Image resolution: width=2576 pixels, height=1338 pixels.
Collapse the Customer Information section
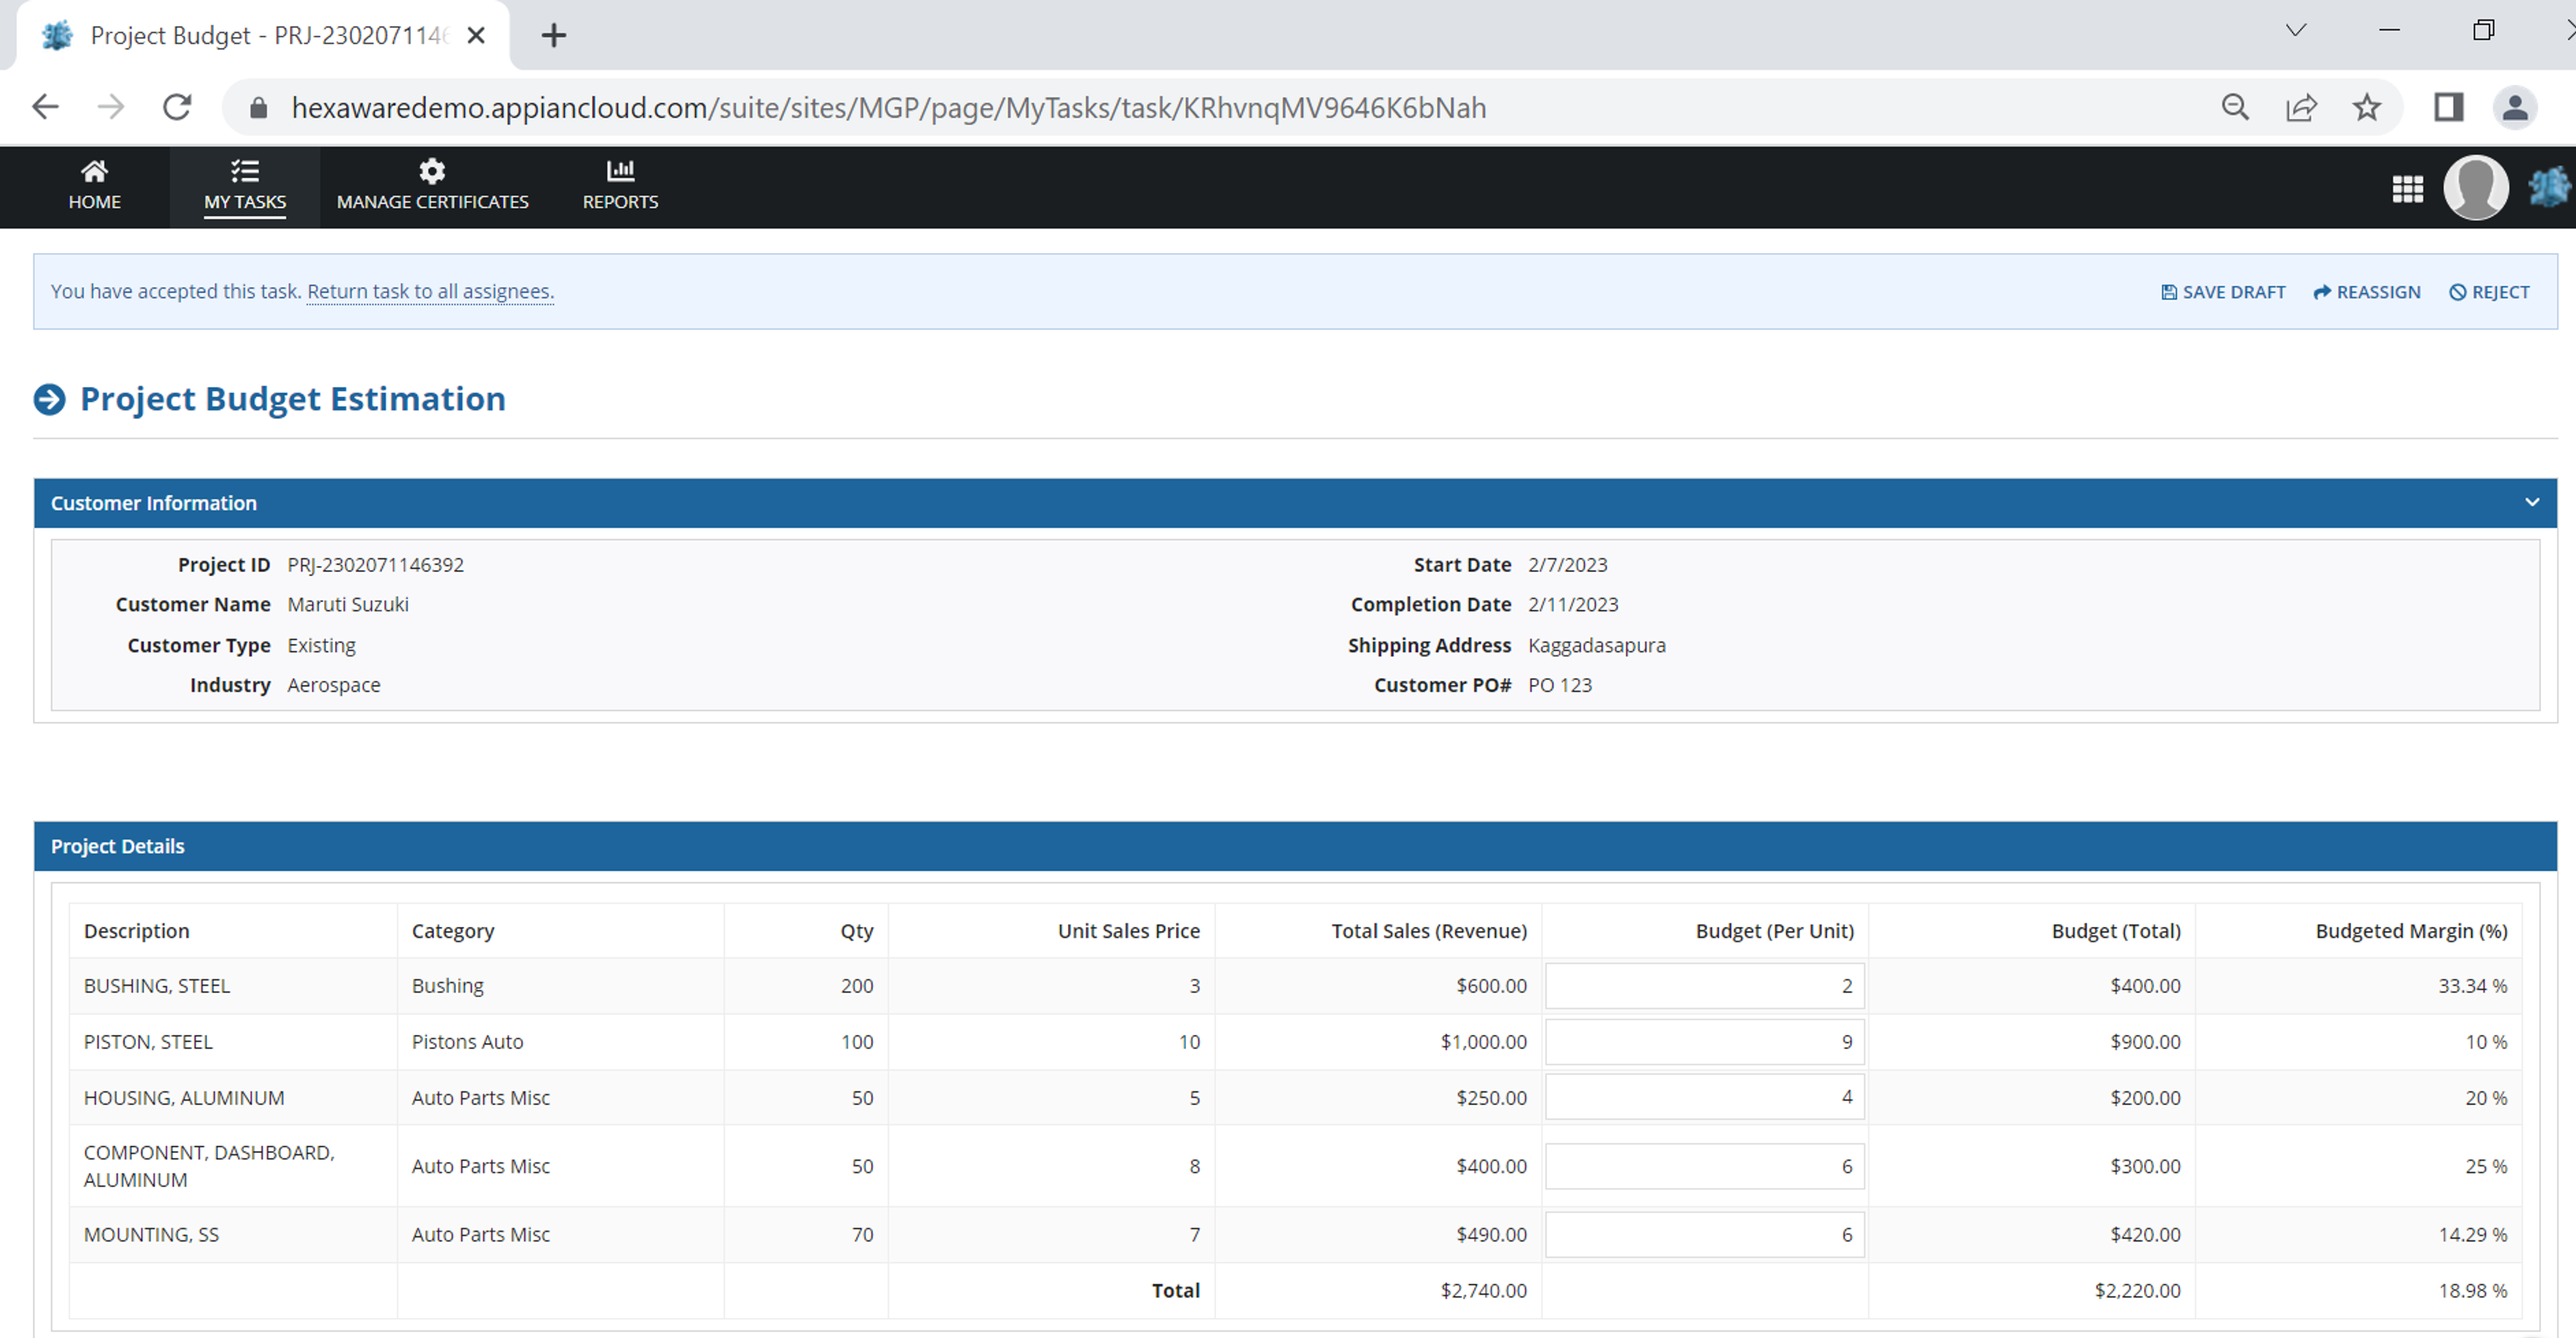pyautogui.click(x=2531, y=502)
